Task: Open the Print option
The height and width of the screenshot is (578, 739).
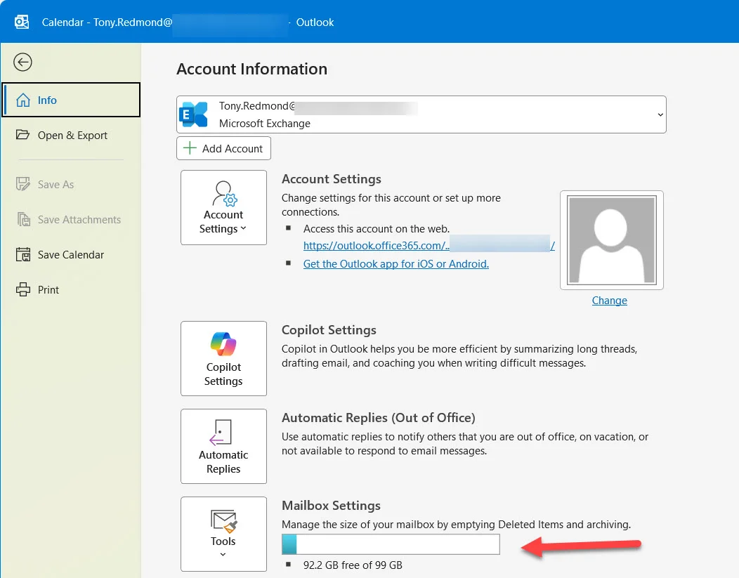Action: [71, 290]
